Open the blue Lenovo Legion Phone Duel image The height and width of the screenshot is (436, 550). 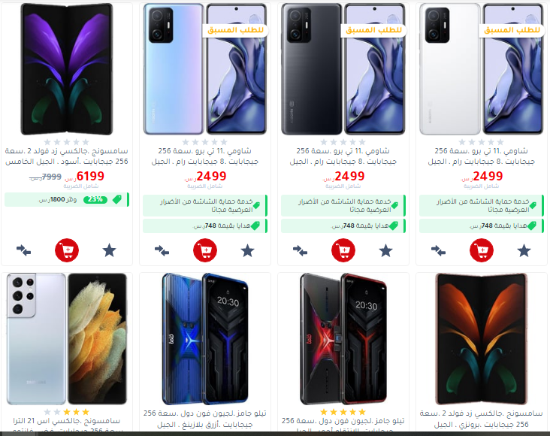205,339
